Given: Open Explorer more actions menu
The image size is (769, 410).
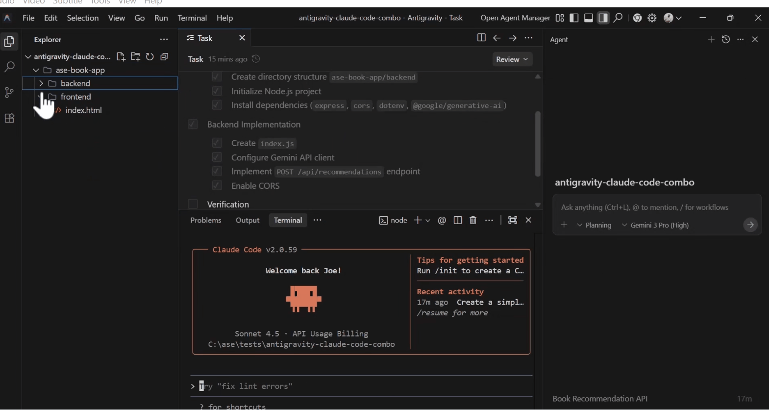Looking at the screenshot, I should coord(164,39).
